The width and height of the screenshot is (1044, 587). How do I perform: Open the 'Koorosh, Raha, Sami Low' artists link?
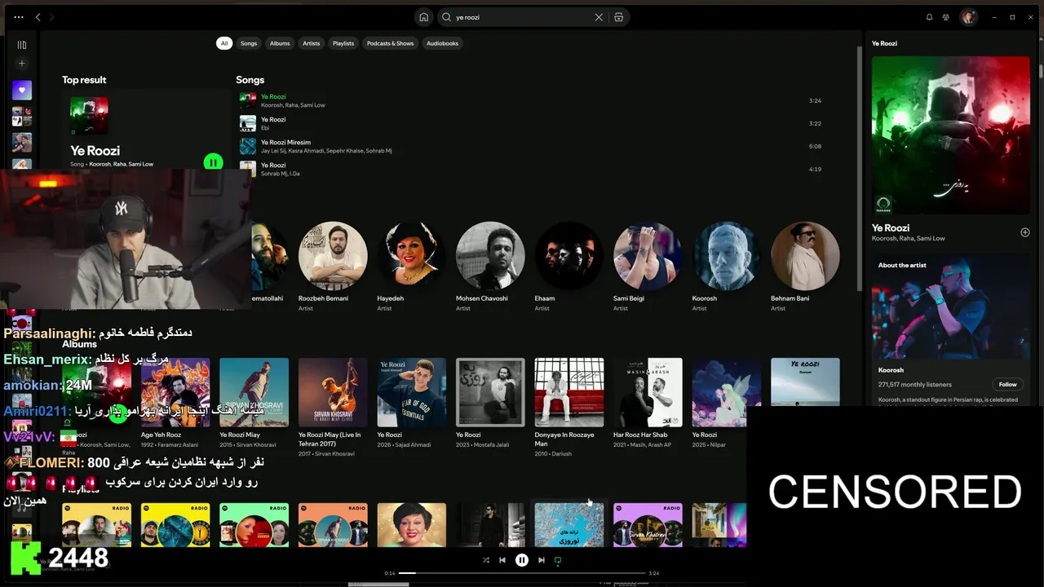(x=909, y=238)
